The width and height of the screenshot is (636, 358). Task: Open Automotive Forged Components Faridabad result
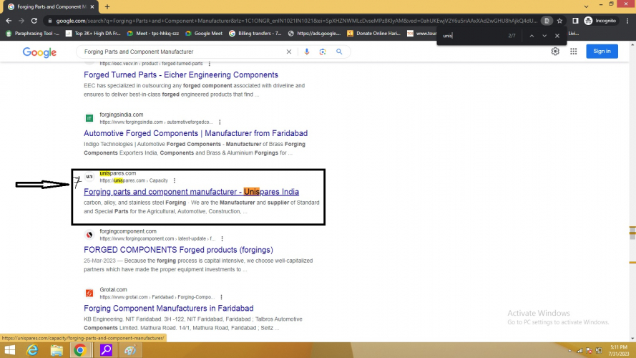pyautogui.click(x=195, y=133)
